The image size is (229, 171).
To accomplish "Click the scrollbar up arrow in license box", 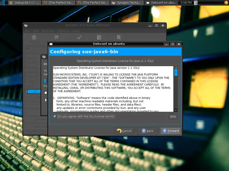I will [176, 68].
